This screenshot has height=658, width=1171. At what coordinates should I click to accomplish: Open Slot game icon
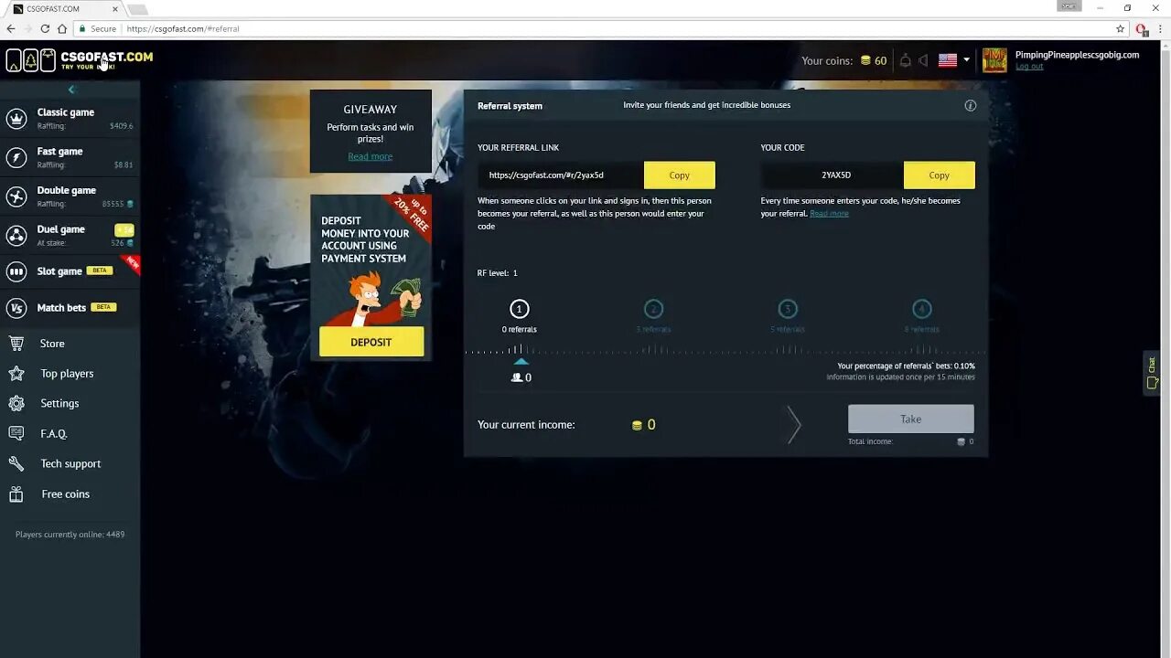16,271
